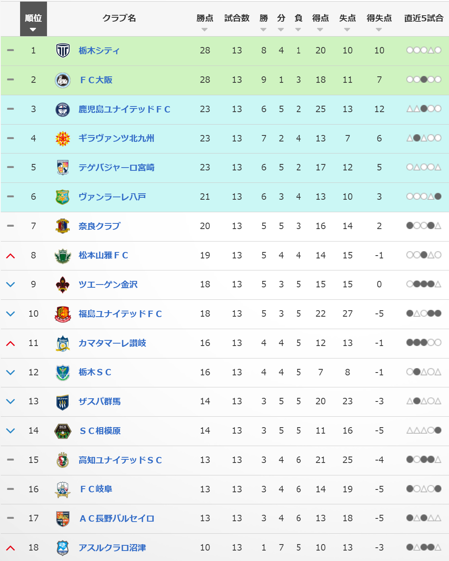The image size is (449, 561).
Task: Open the 奈良クラブ team page link
Action: (x=99, y=226)
